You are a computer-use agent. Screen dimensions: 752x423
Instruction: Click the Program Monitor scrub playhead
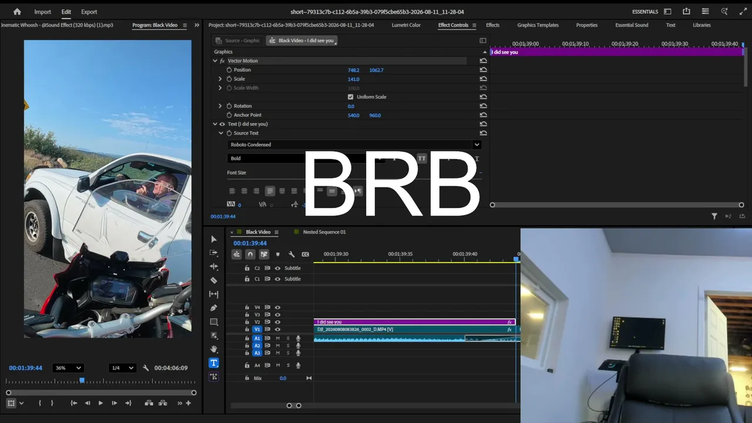(82, 381)
